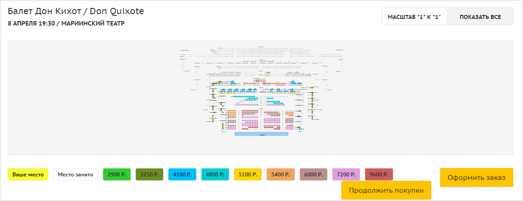
Task: Click 'Оформить заказ' to check out
Action: coord(476,178)
